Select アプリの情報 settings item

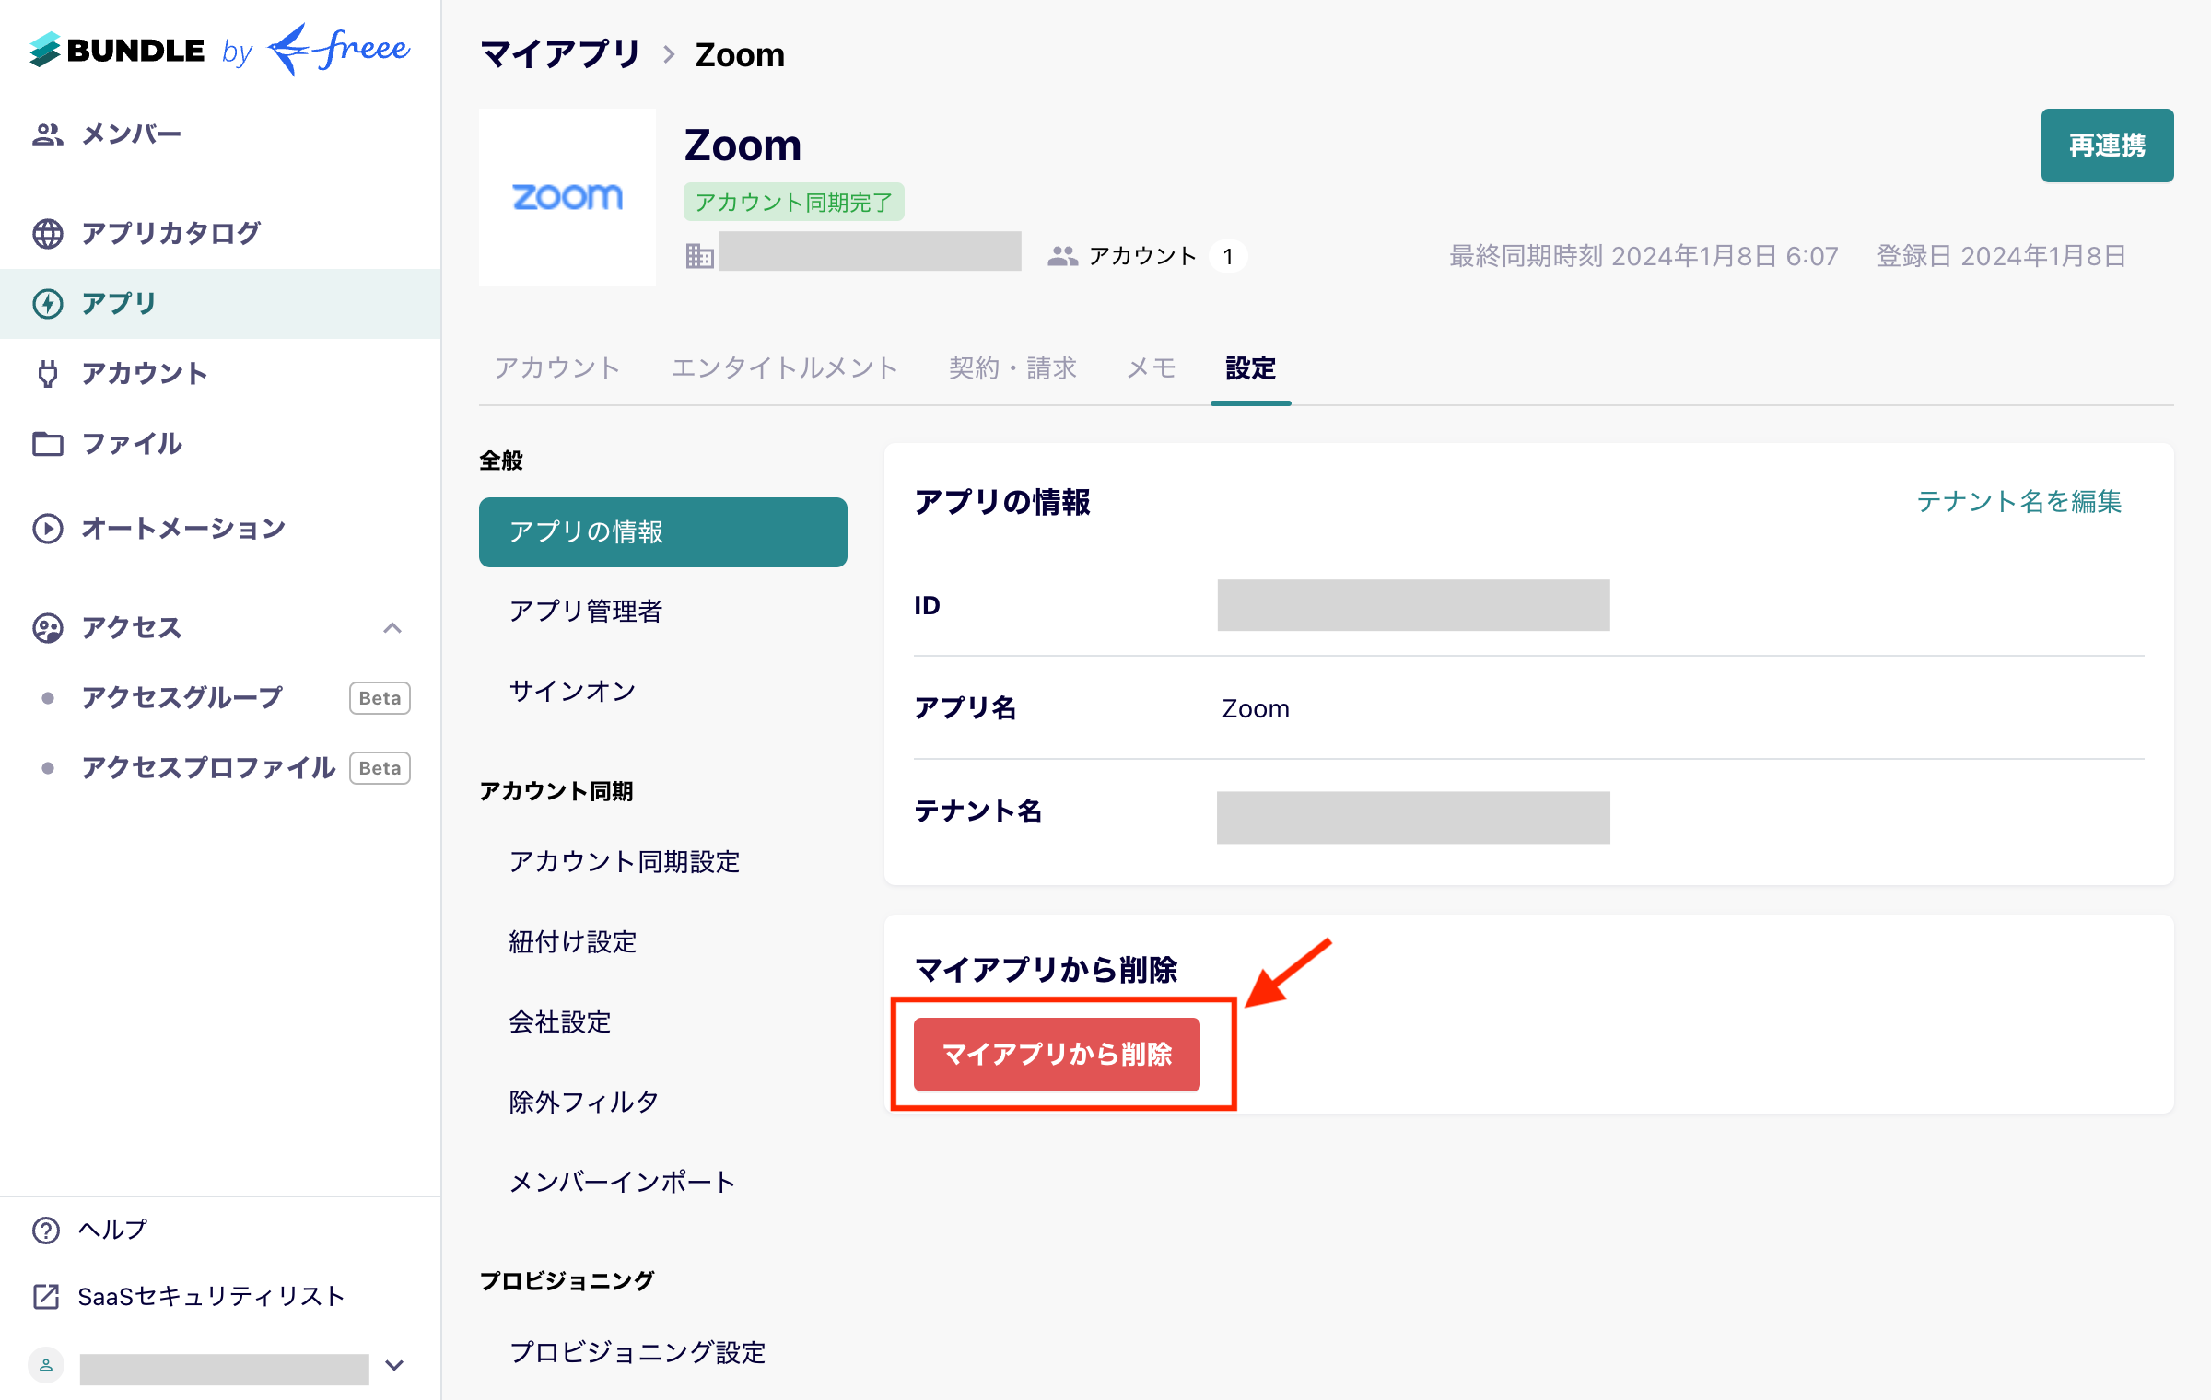[663, 532]
